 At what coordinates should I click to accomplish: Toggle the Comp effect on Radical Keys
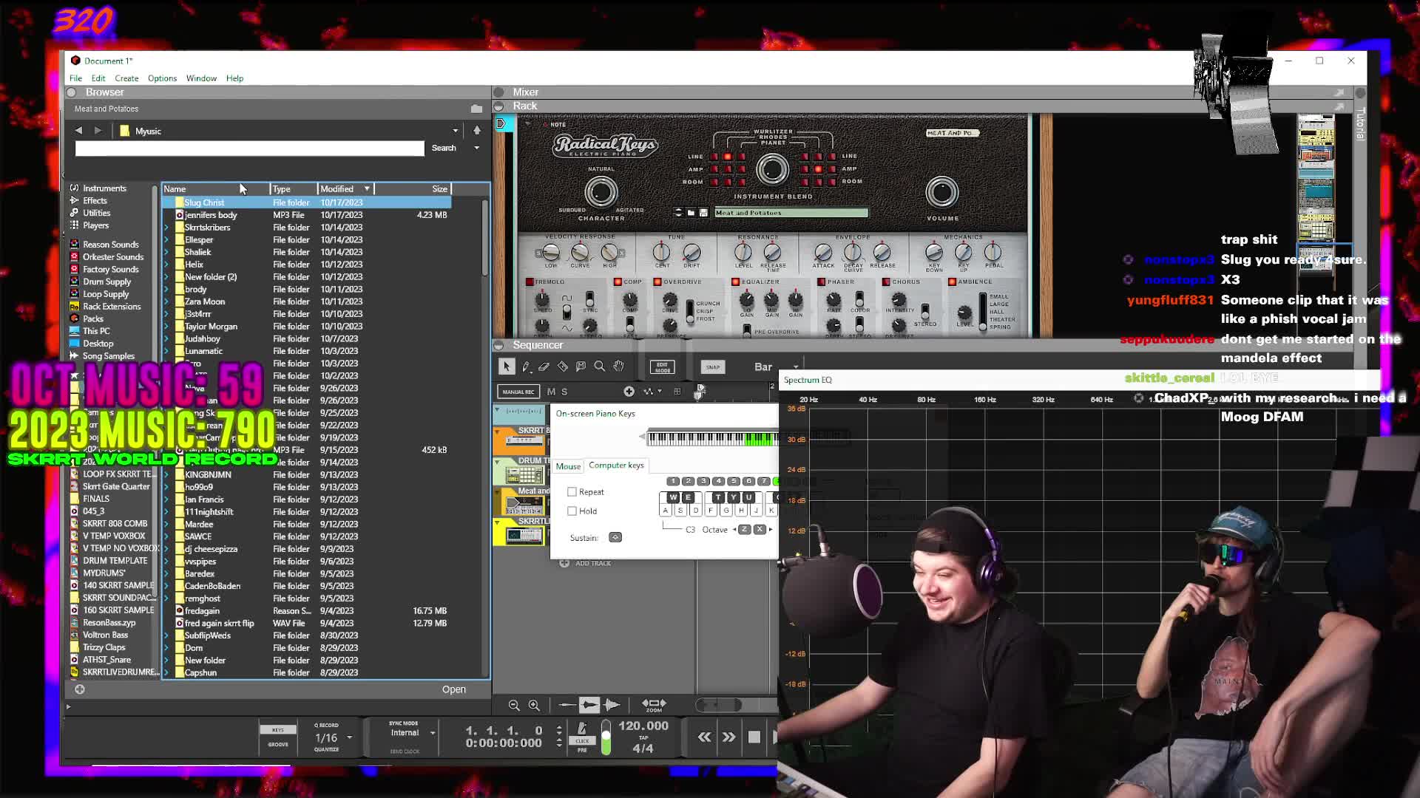click(618, 282)
